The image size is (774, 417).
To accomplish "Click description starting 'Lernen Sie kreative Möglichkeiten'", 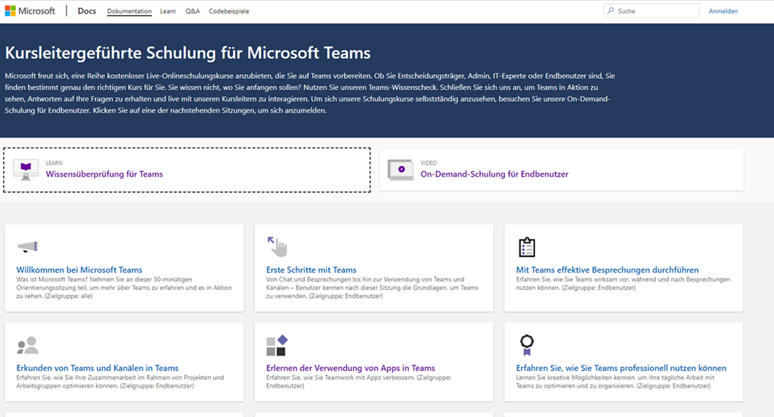I will [615, 381].
